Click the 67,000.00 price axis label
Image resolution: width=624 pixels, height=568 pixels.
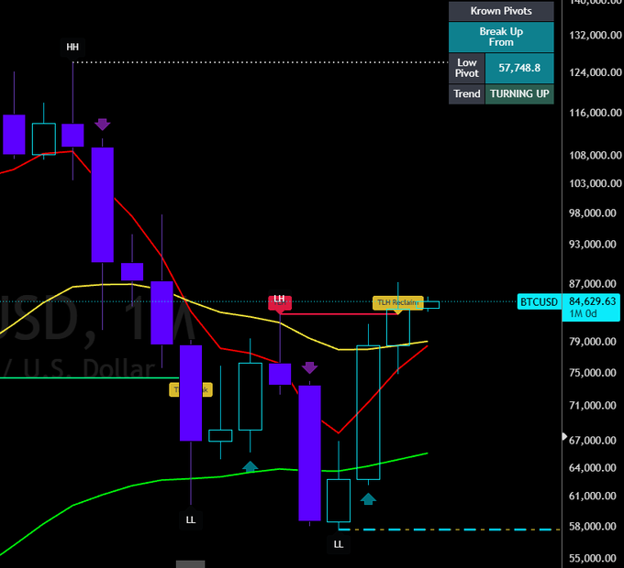point(593,441)
